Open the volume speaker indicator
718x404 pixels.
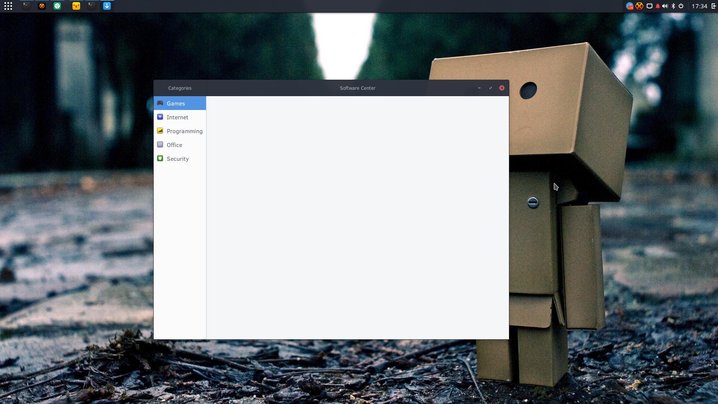(x=665, y=6)
